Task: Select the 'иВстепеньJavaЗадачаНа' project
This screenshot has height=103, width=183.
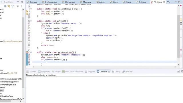Action: [x=11, y=79]
